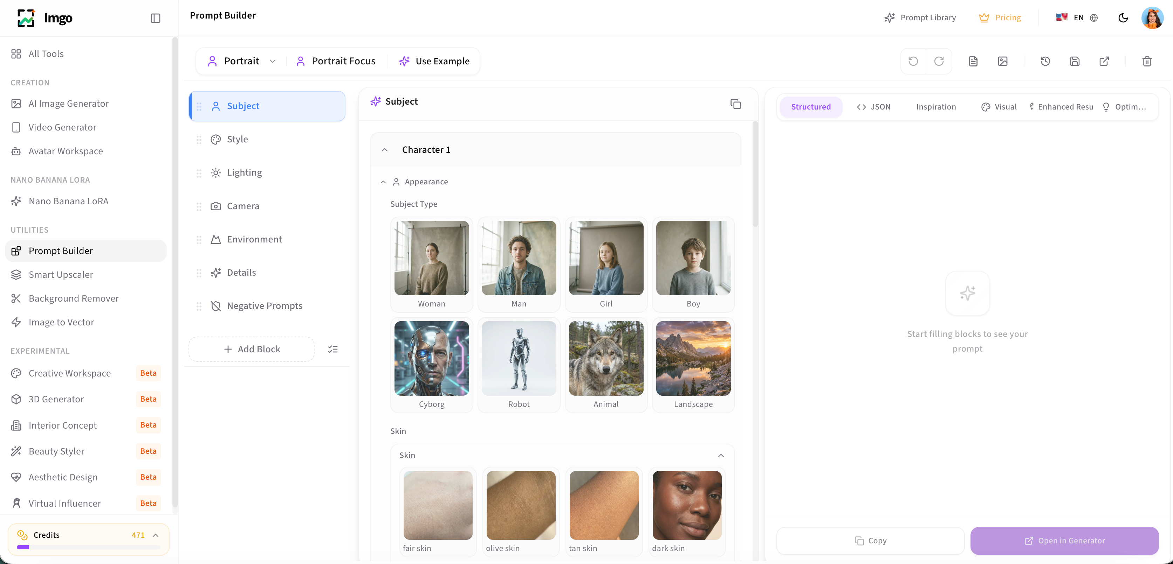Click the checklist icon beside Add Block
1173x564 pixels.
[333, 349]
